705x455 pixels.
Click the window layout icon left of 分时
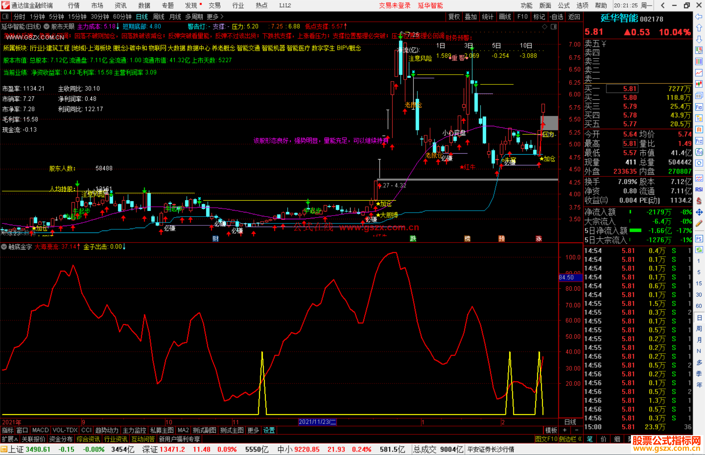coord(6,16)
